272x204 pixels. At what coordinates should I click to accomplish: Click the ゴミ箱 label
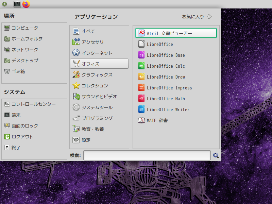point(18,71)
